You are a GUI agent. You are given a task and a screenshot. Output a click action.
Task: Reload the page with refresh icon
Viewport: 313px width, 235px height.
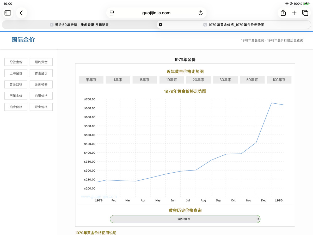tap(200, 13)
